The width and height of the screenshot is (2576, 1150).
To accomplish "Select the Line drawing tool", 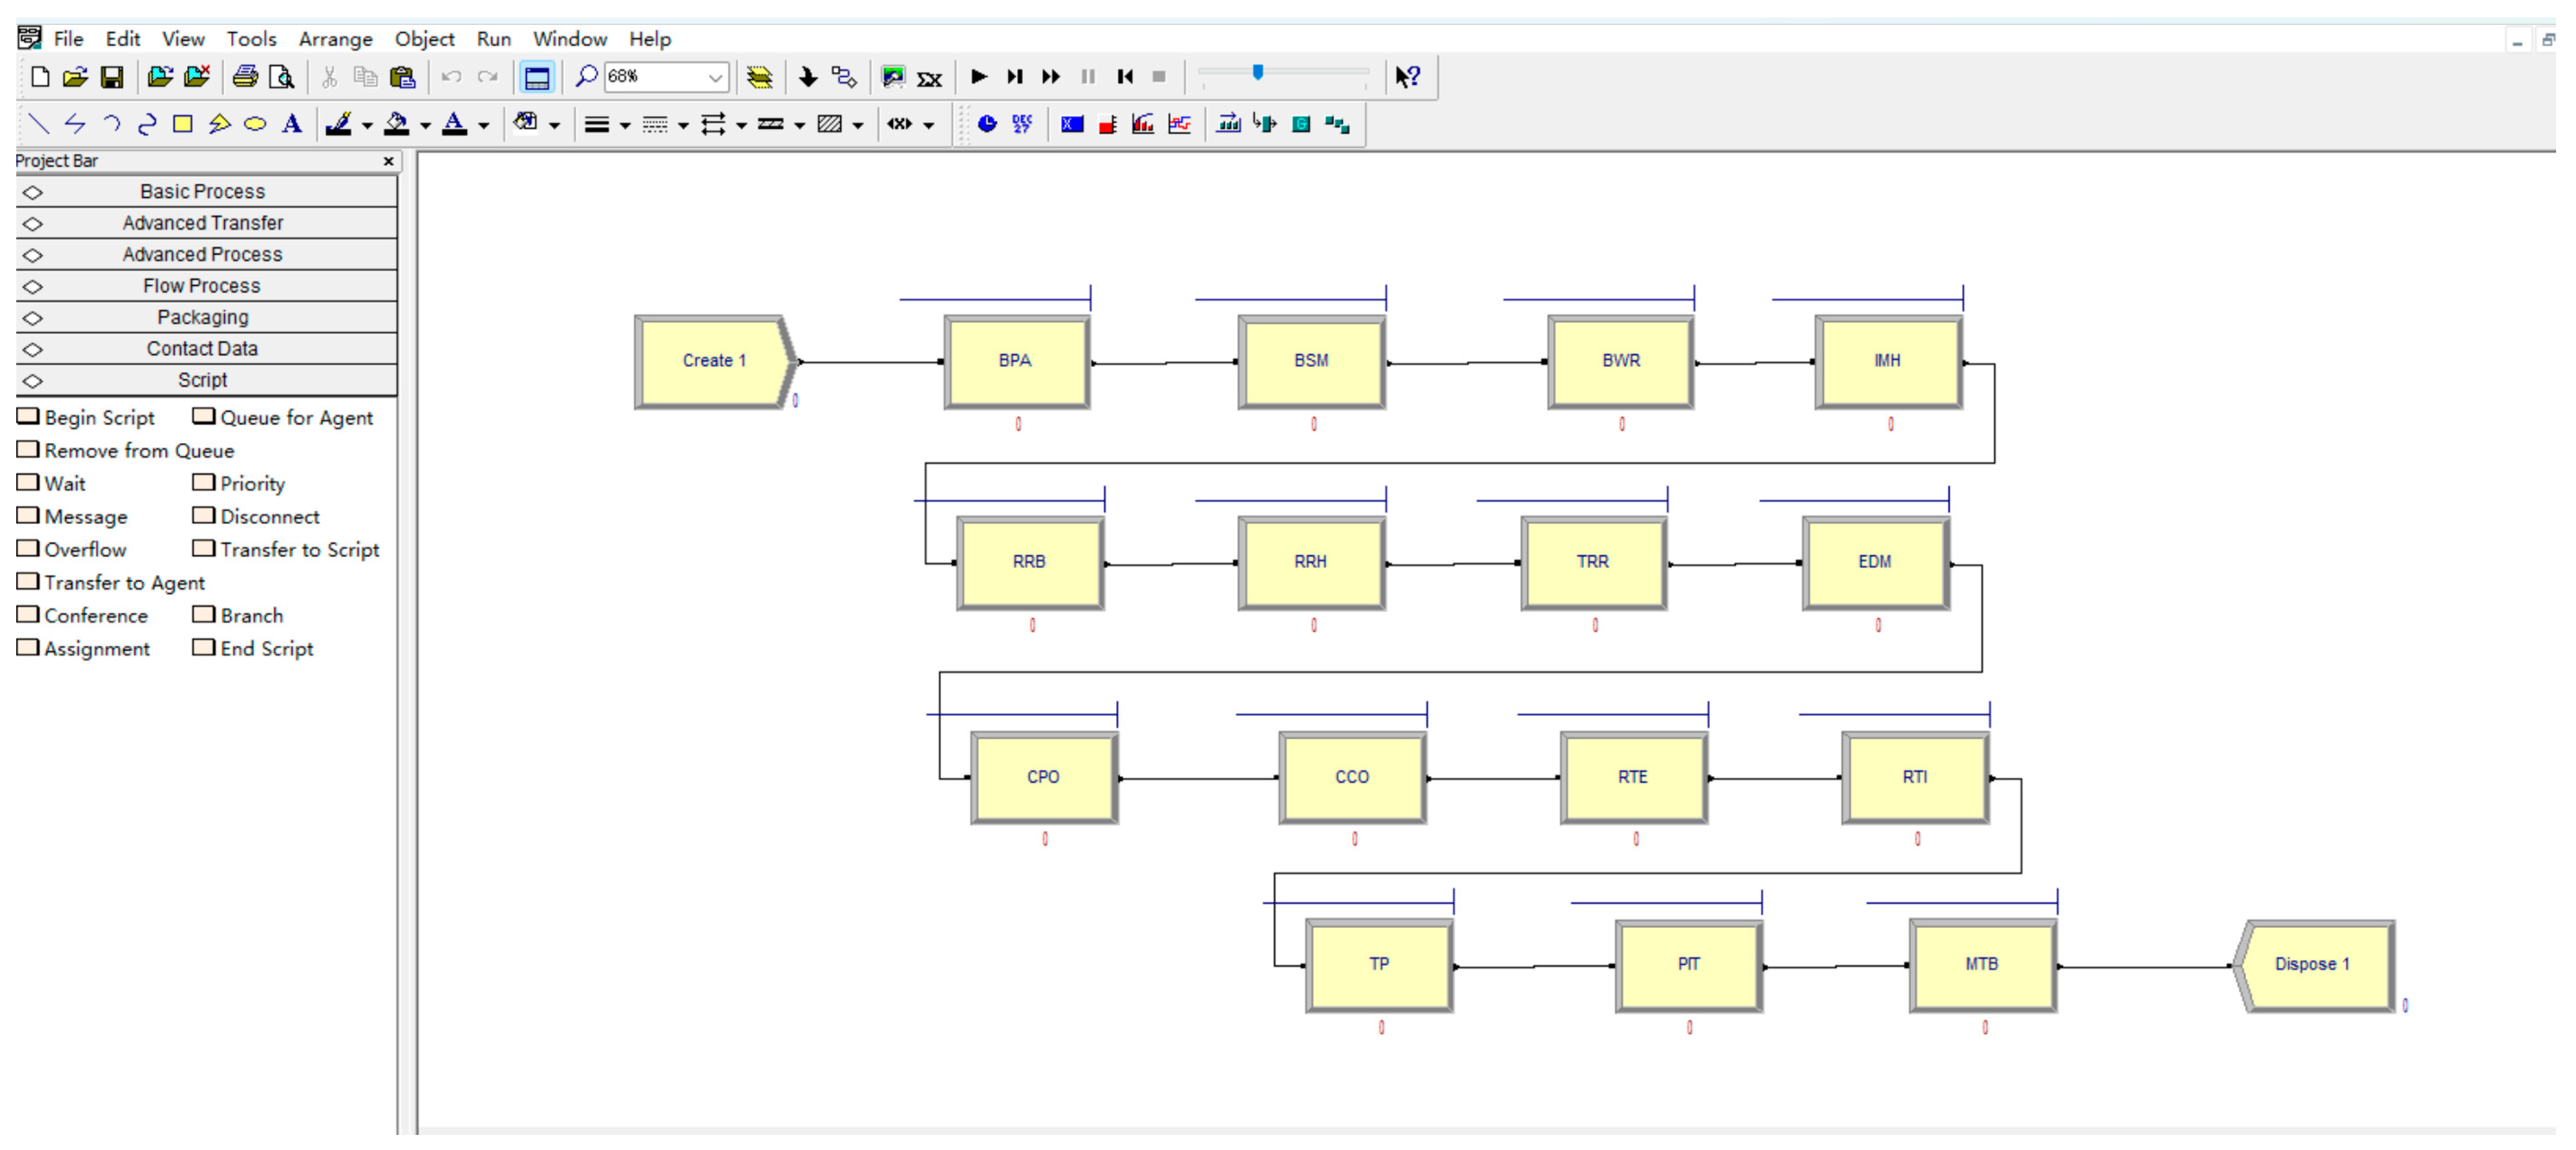I will (x=38, y=124).
